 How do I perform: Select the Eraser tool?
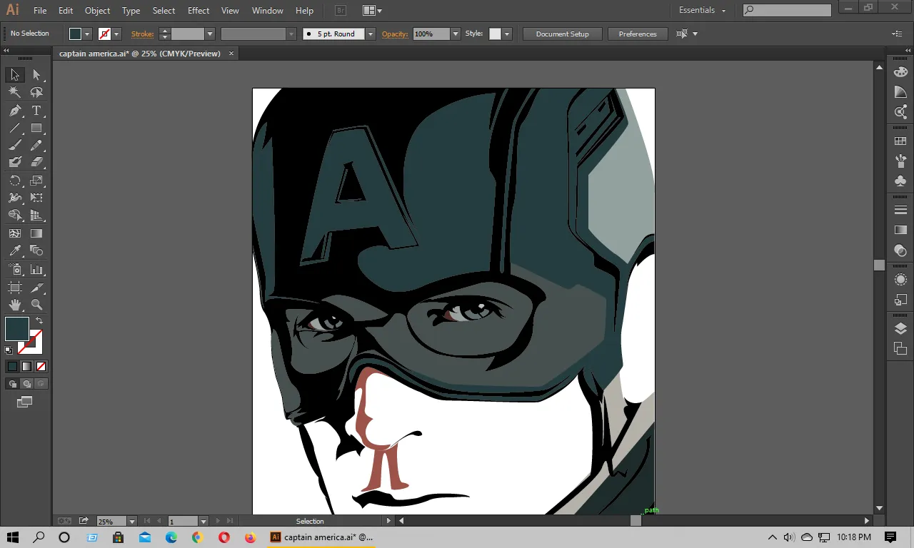click(x=36, y=163)
